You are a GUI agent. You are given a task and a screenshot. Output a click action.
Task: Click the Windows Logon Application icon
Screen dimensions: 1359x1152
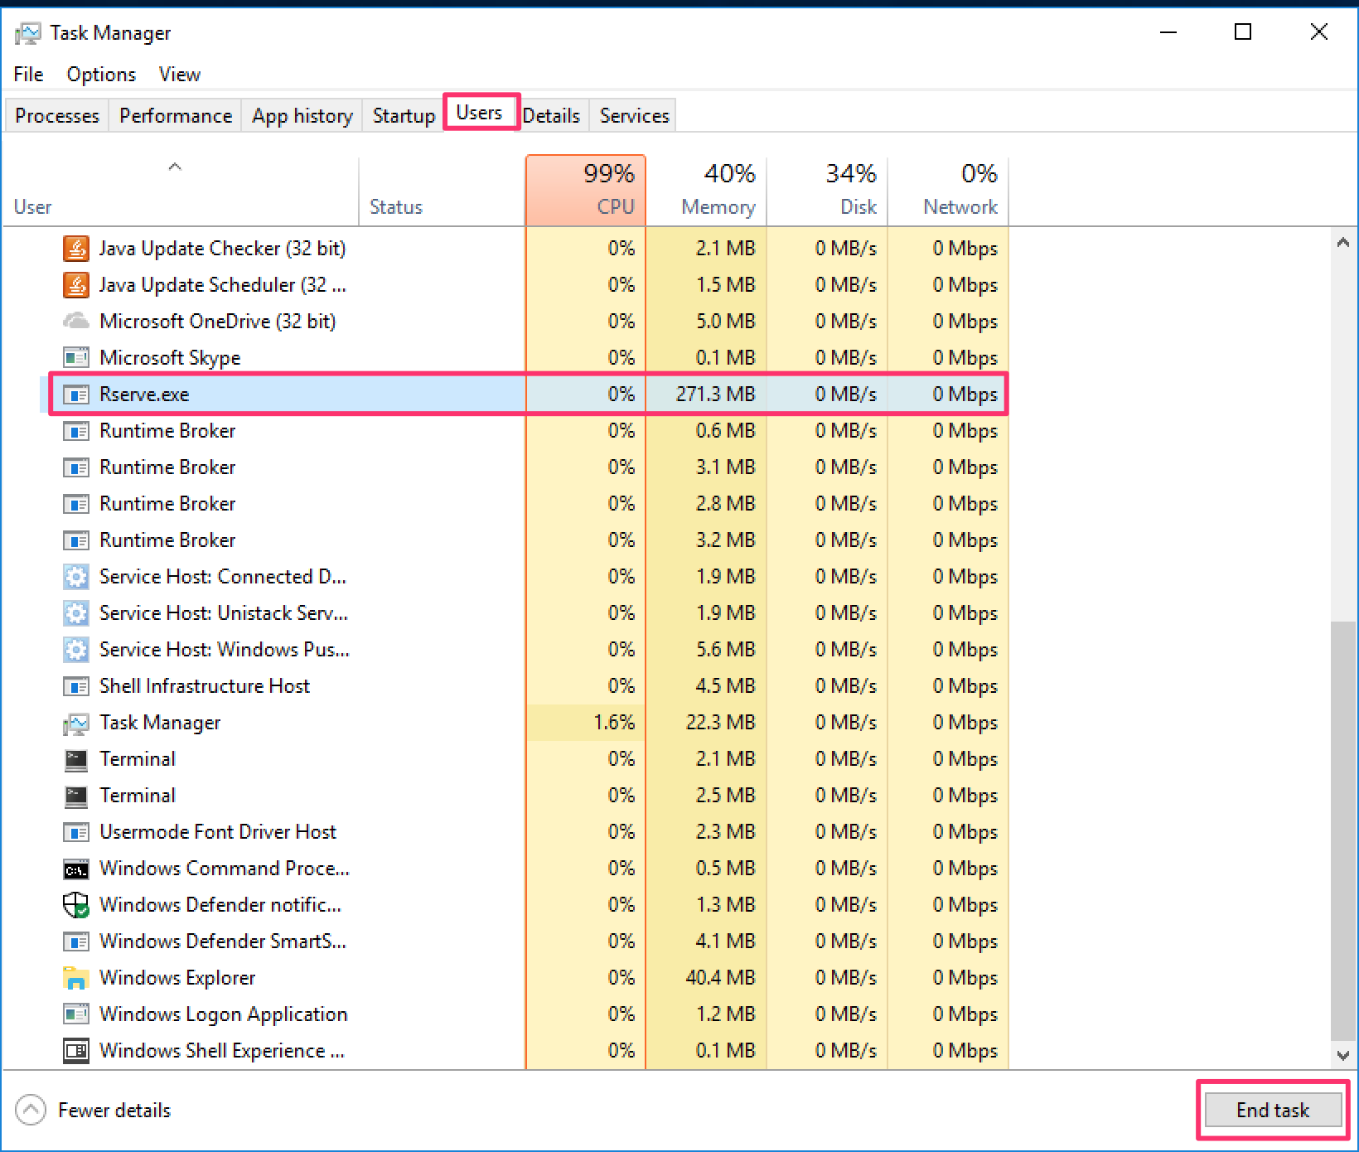point(76,1014)
